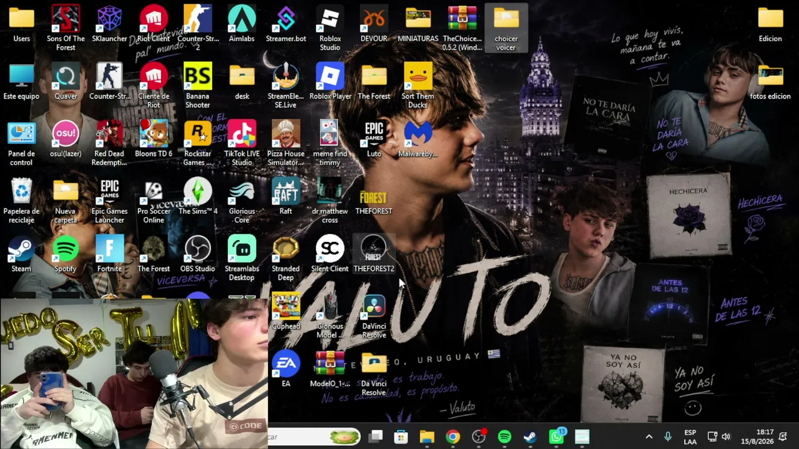The image size is (799, 449).
Task: Open the Users folder icon
Action: click(x=21, y=25)
